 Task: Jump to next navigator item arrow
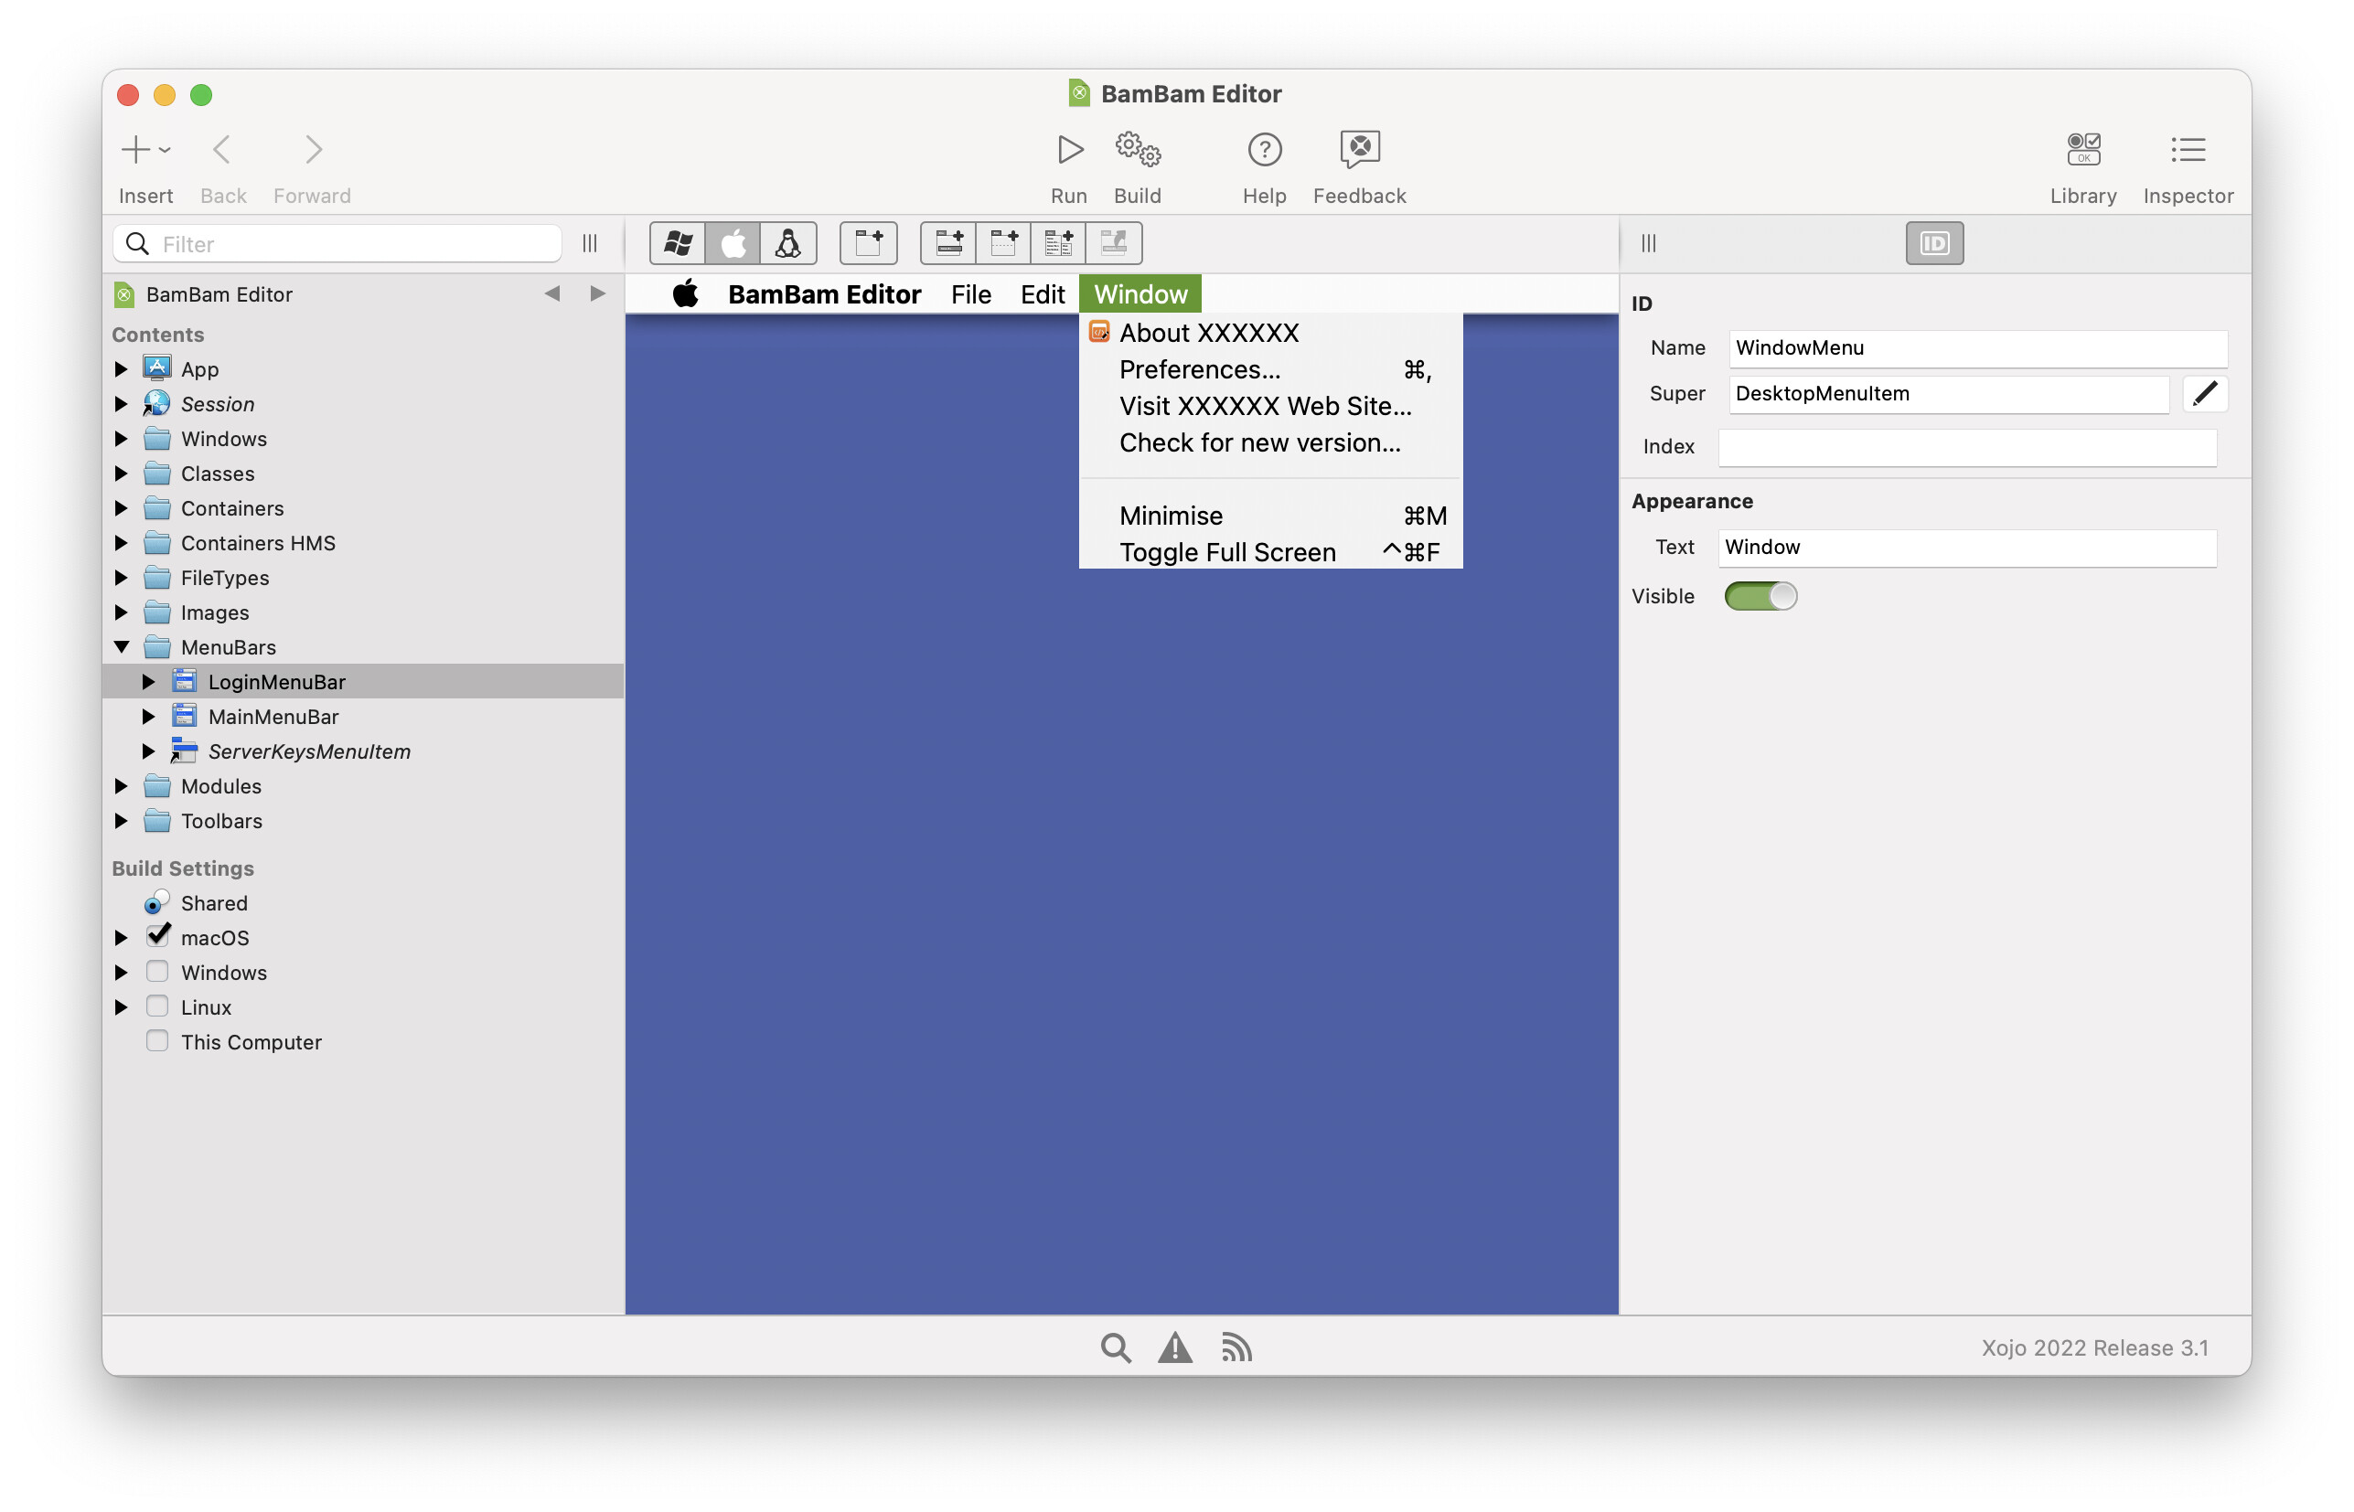(597, 293)
